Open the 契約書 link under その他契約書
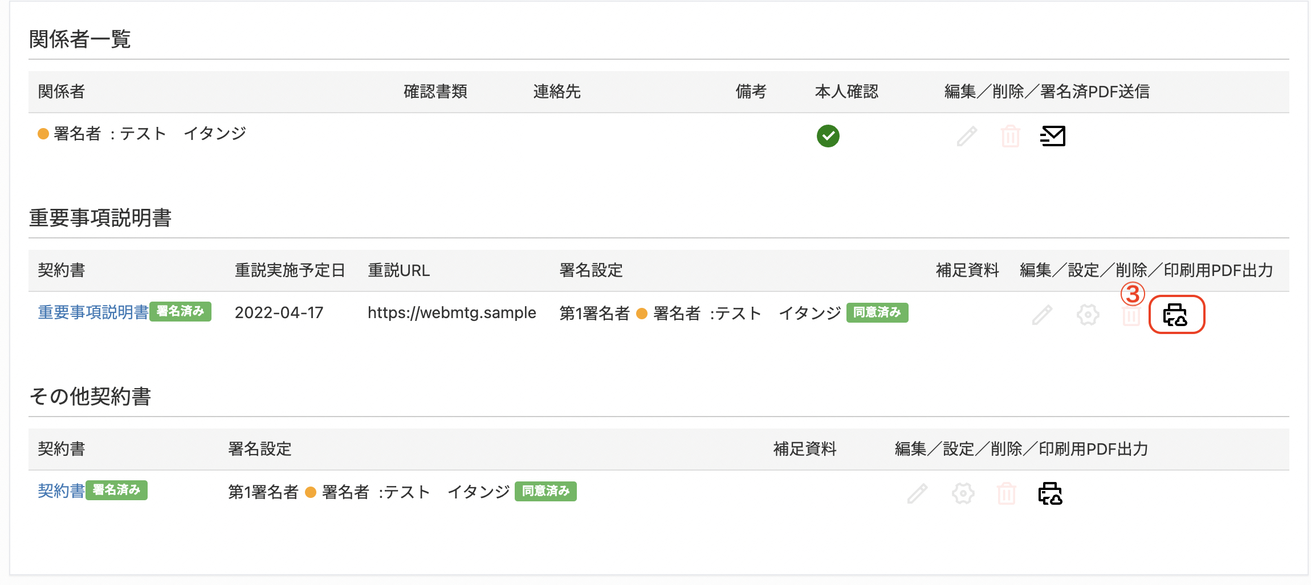 pyautogui.click(x=61, y=491)
